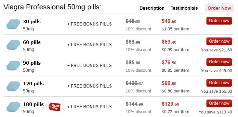Image resolution: width=238 pixels, height=117 pixels.
Task: Click the $40.50 discounted price
Action: click(x=169, y=21)
